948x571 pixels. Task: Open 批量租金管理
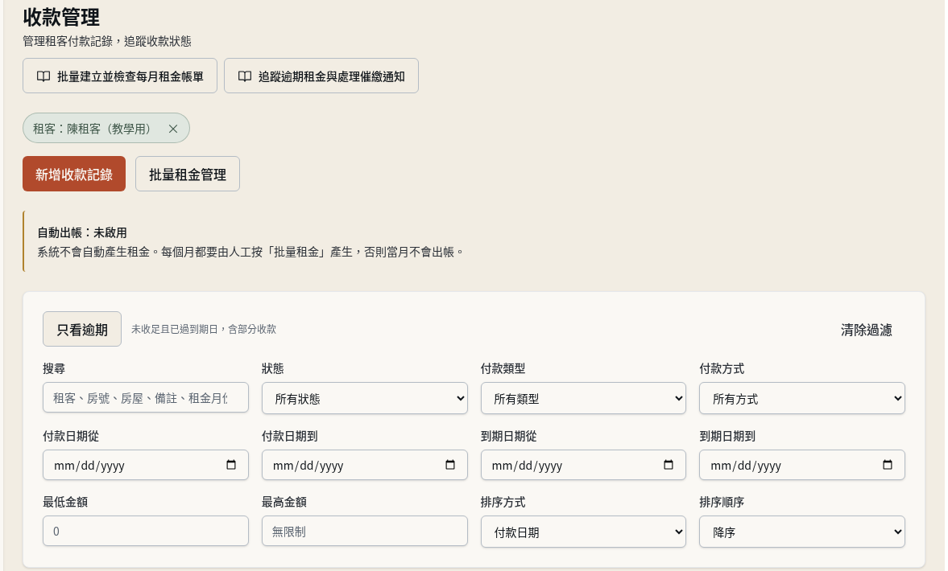point(188,174)
